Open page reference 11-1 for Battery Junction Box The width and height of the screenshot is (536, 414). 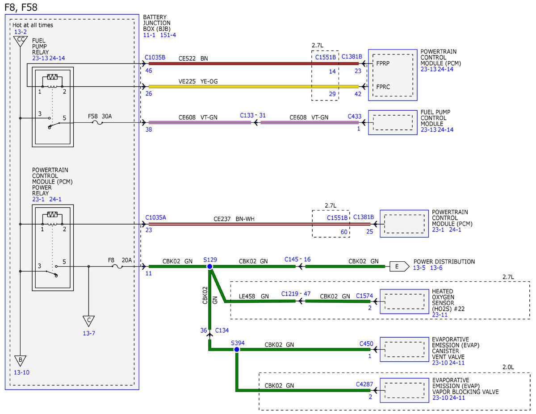point(150,35)
